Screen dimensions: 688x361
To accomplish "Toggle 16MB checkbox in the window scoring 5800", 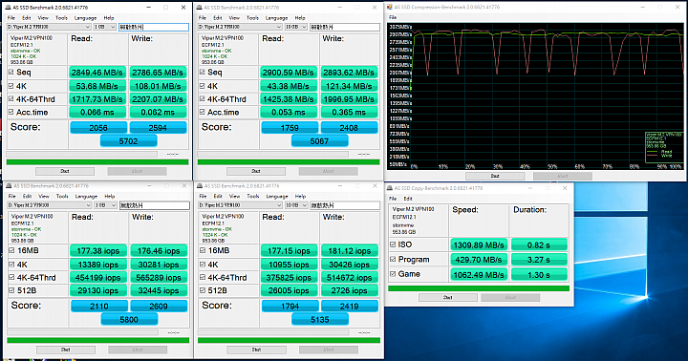I will (x=11, y=250).
